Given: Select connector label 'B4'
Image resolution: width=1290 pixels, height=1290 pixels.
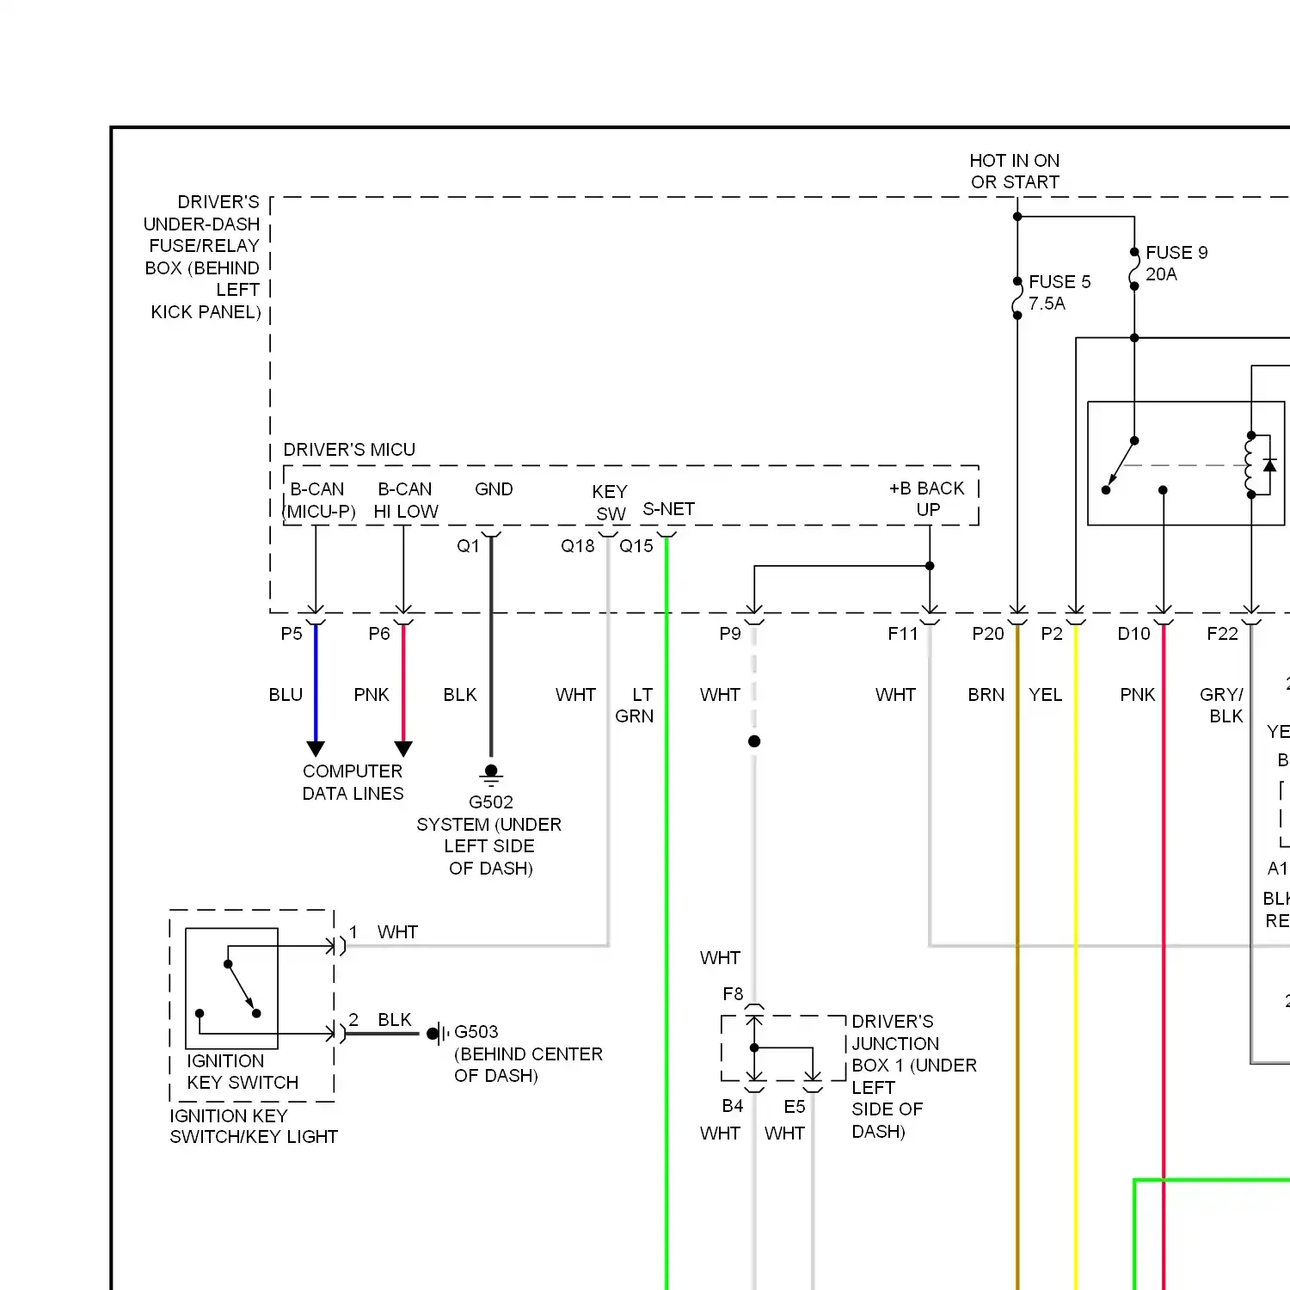Looking at the screenshot, I should pos(733,1106).
